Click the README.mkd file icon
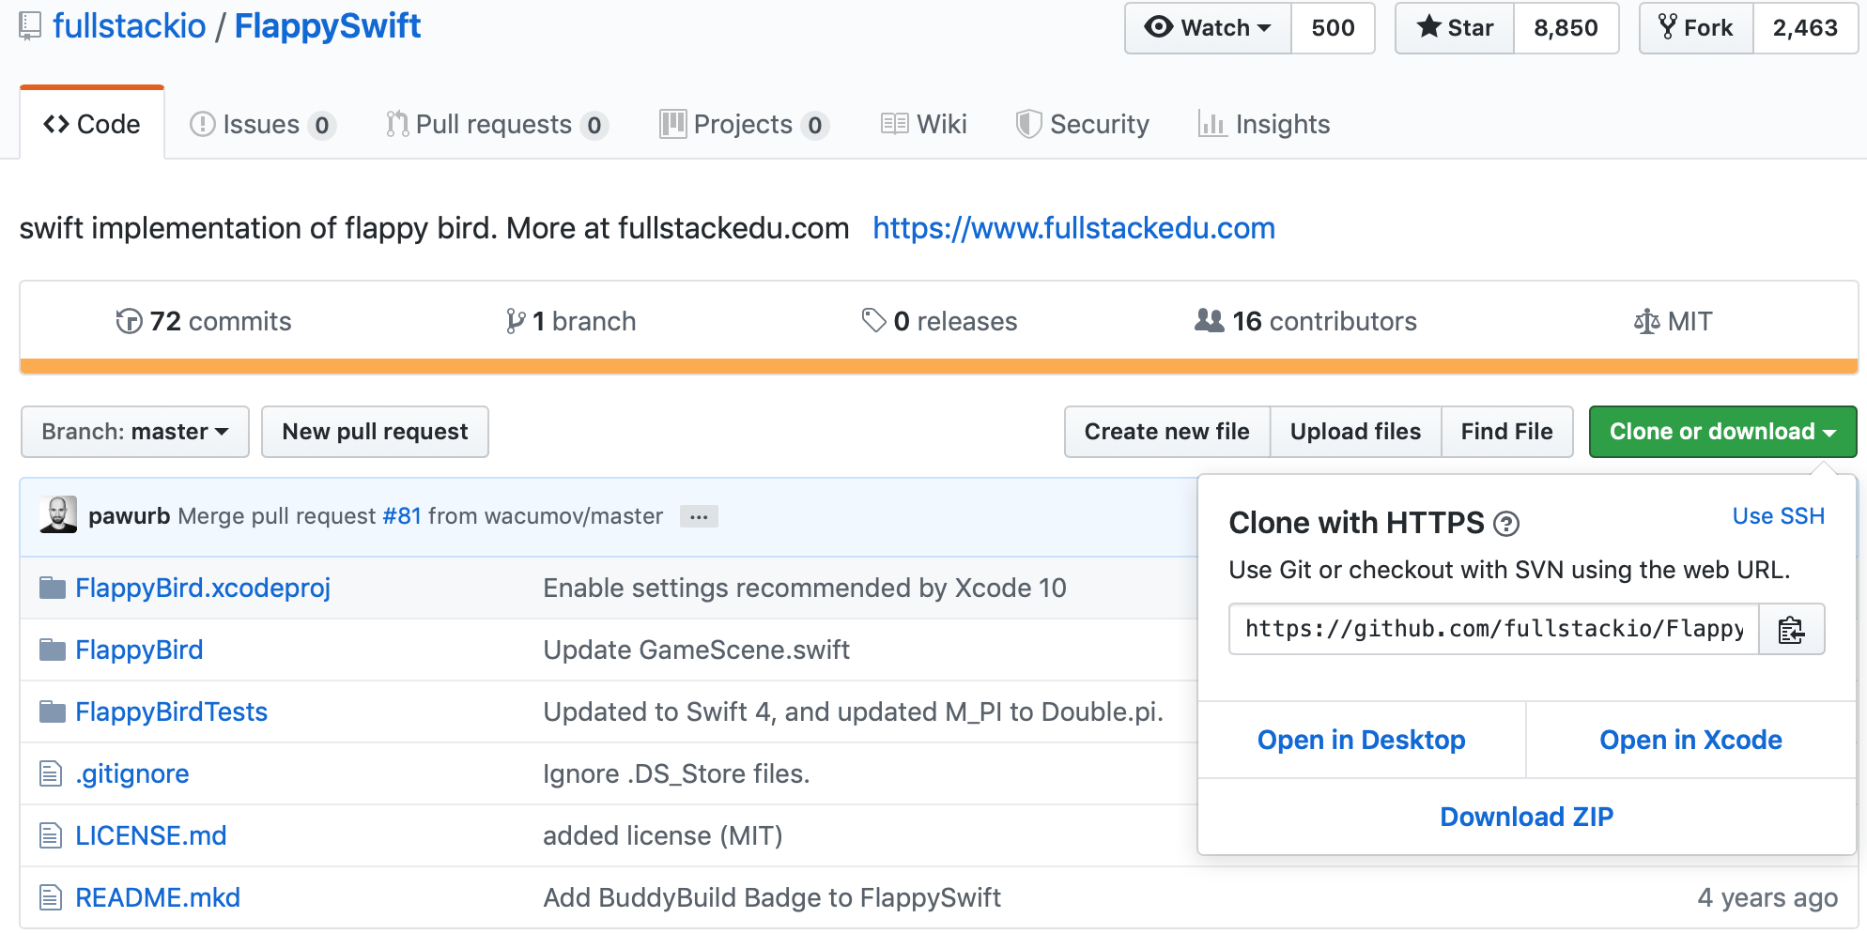The image size is (1867, 933). click(x=51, y=897)
